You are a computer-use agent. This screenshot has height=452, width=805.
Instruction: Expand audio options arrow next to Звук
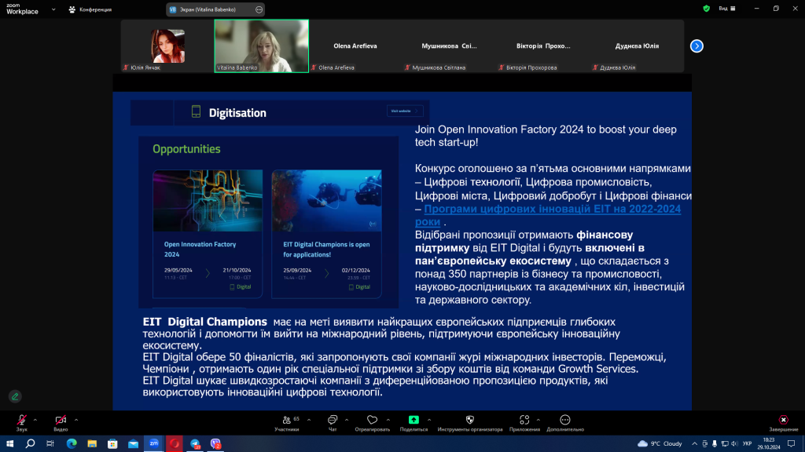pos(35,420)
